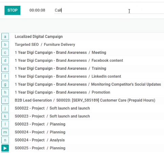Select the n badge beside Analysis

coord(5,140)
